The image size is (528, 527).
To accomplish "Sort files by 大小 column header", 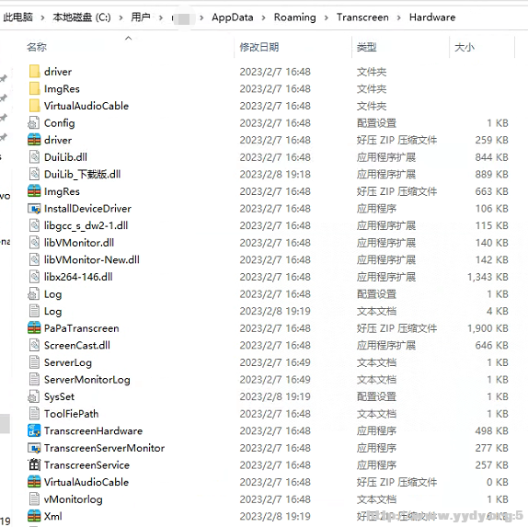I will (465, 47).
